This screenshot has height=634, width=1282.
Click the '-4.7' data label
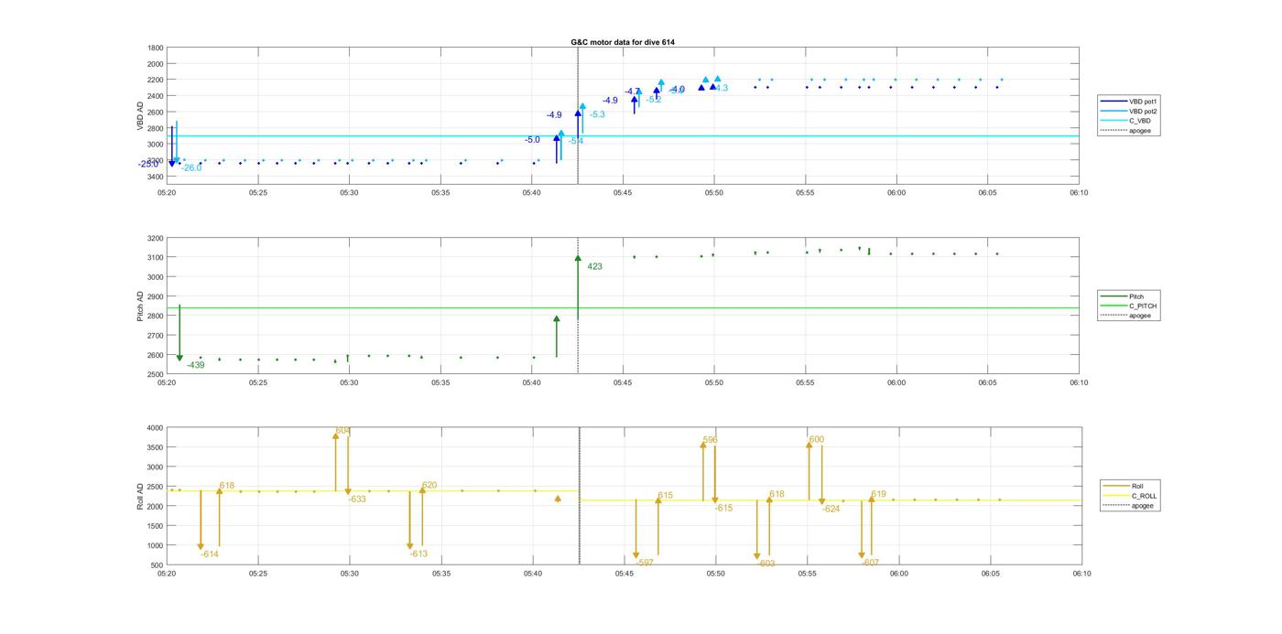pyautogui.click(x=633, y=91)
